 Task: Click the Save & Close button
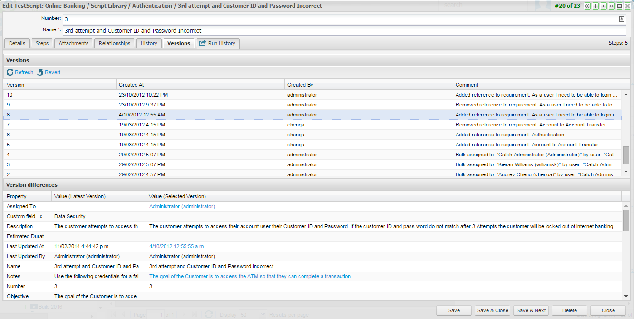pyautogui.click(x=492, y=310)
